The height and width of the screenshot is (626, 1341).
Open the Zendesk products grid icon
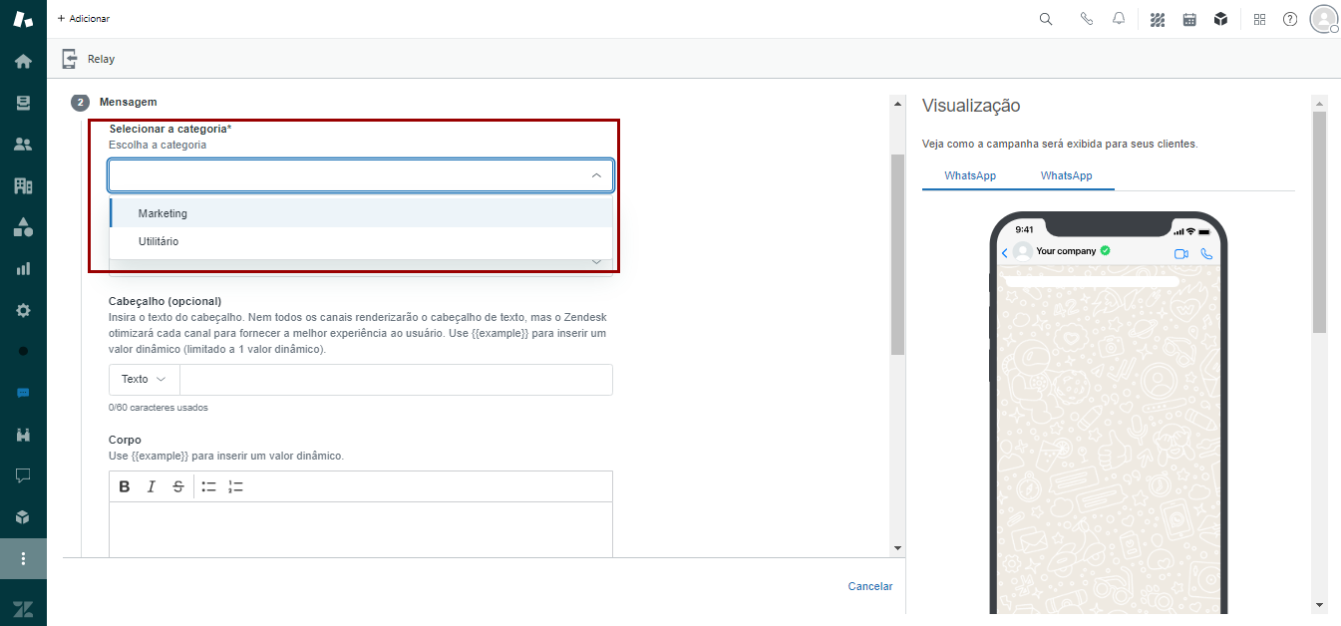(1259, 19)
